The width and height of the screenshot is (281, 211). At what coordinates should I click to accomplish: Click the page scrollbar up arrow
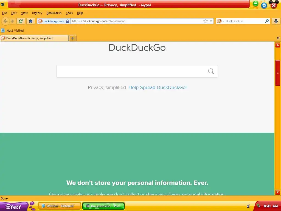[278, 45]
